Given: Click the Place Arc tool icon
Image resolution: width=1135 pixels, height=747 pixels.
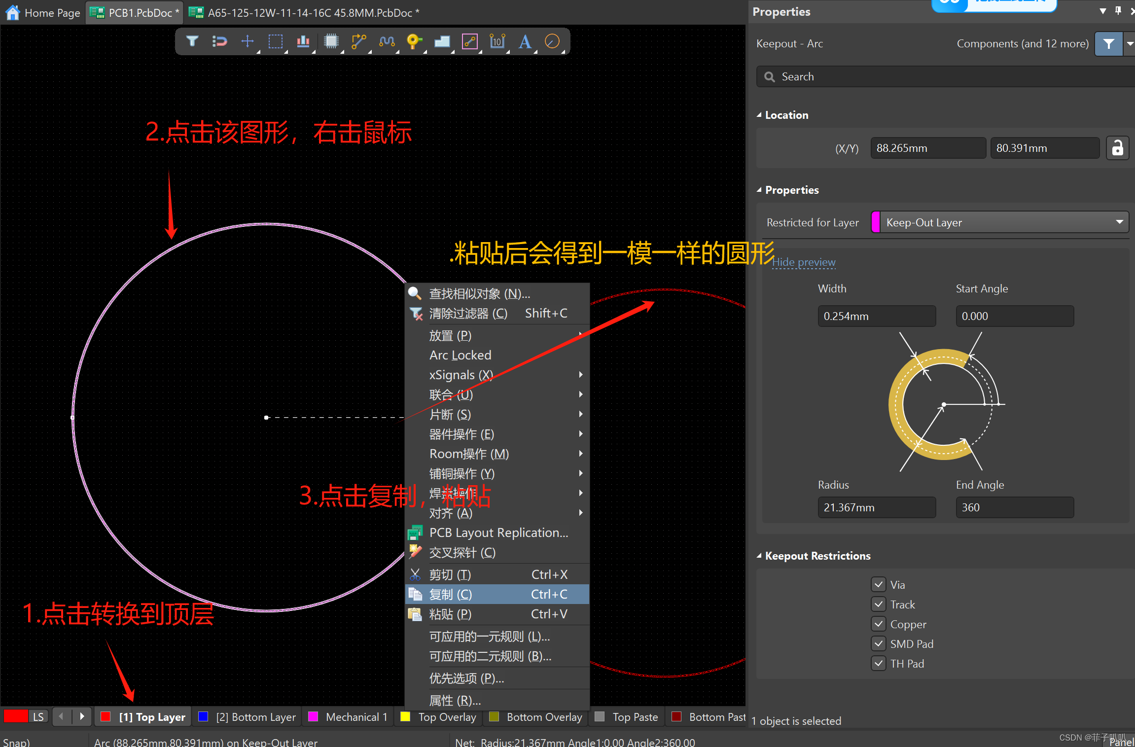Looking at the screenshot, I should (552, 41).
